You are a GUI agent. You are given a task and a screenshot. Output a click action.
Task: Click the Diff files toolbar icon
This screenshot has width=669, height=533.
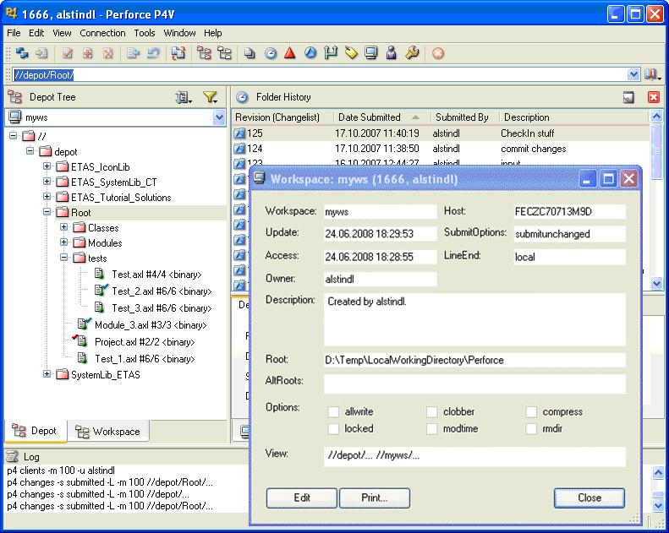[x=178, y=53]
